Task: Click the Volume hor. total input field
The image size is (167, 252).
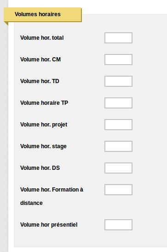Action: pos(118,38)
